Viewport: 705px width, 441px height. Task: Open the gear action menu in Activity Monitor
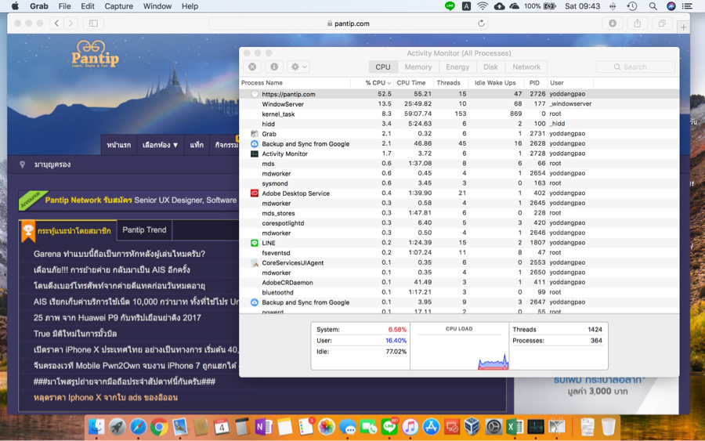coord(298,67)
